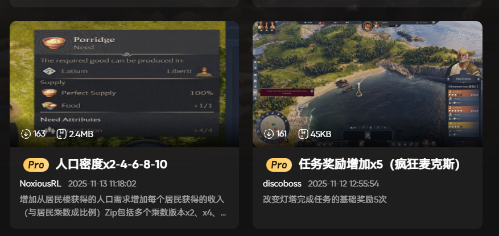Viewport: 499px width, 236px height.
Task: Click description text starting 增加从居民楼
Action: click(123, 206)
